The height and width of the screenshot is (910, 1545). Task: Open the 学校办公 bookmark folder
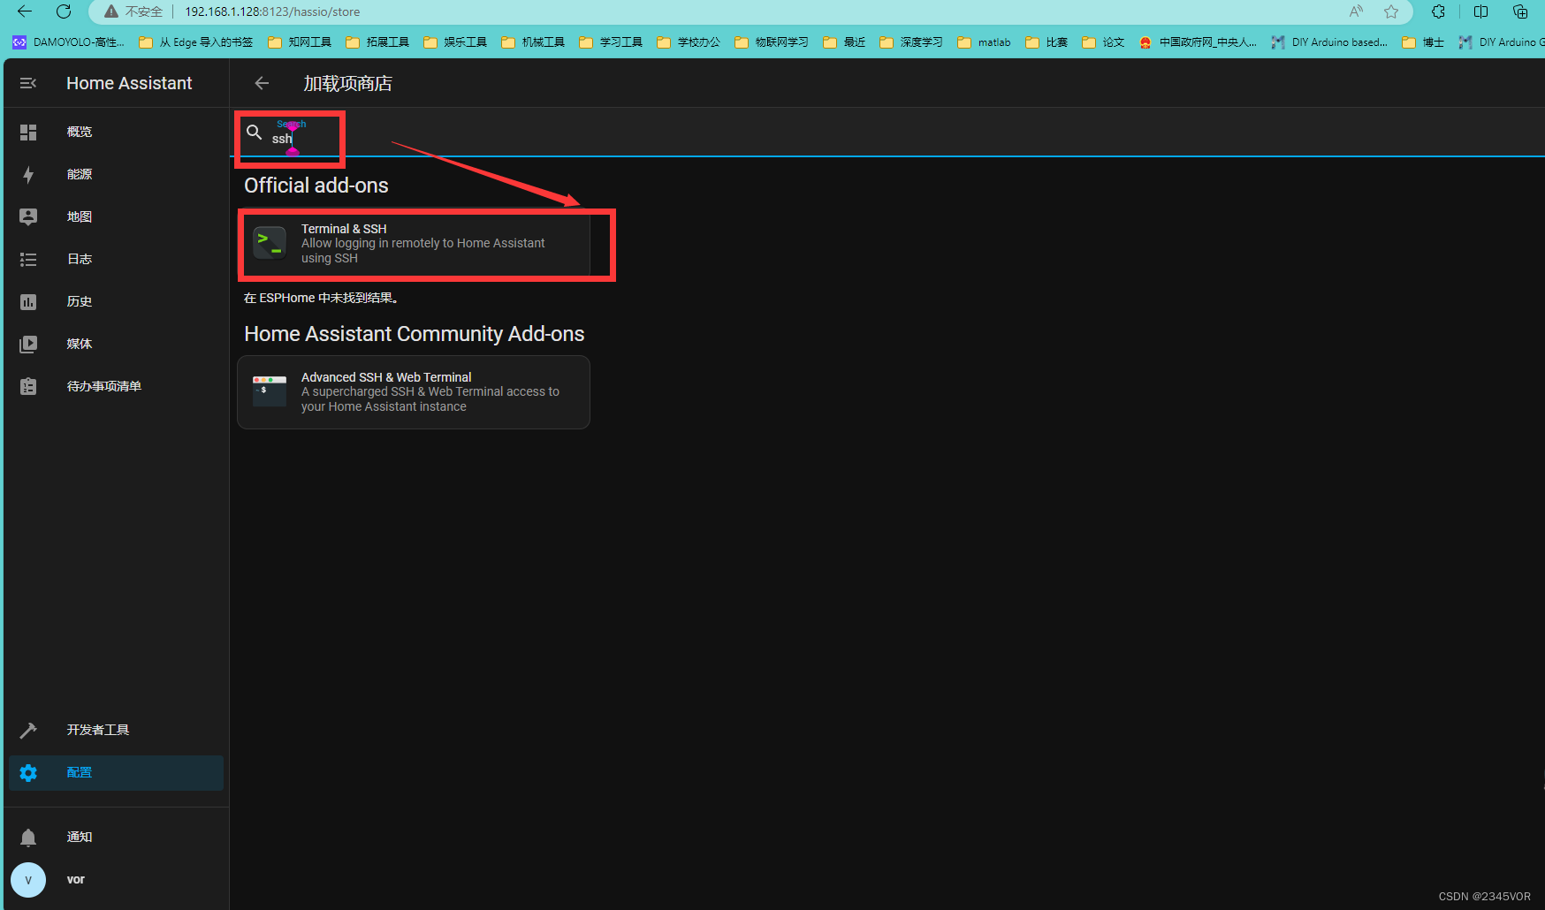tap(689, 42)
